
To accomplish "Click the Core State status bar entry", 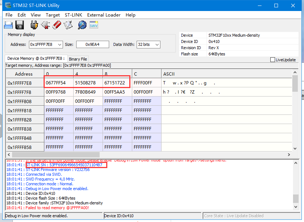I will click(252, 216).
